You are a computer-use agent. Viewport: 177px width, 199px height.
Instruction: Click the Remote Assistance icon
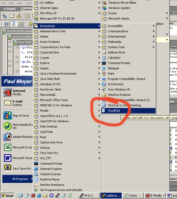pos(36,185)
